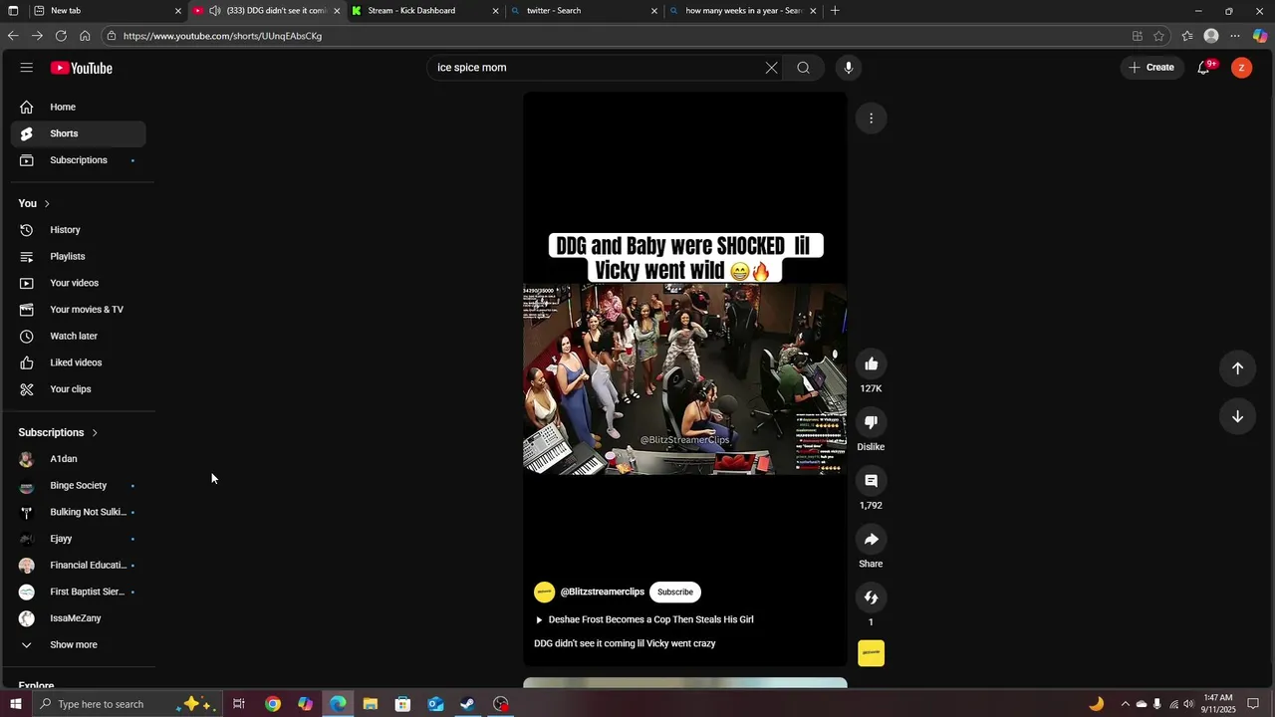Click the magnifier search button
The width and height of the screenshot is (1275, 717).
[x=803, y=68]
